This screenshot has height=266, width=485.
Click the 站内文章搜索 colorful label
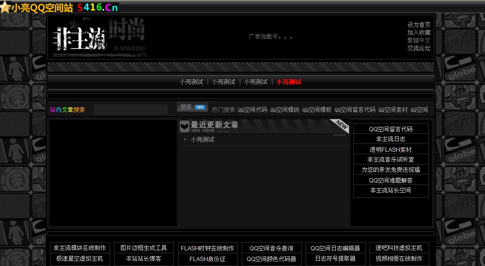[67, 110]
